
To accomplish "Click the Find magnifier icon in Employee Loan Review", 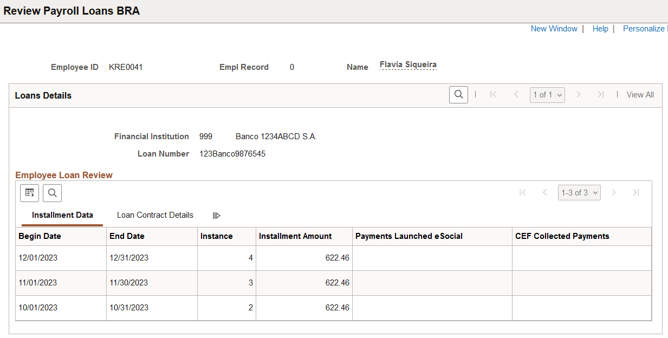I will tap(52, 193).
